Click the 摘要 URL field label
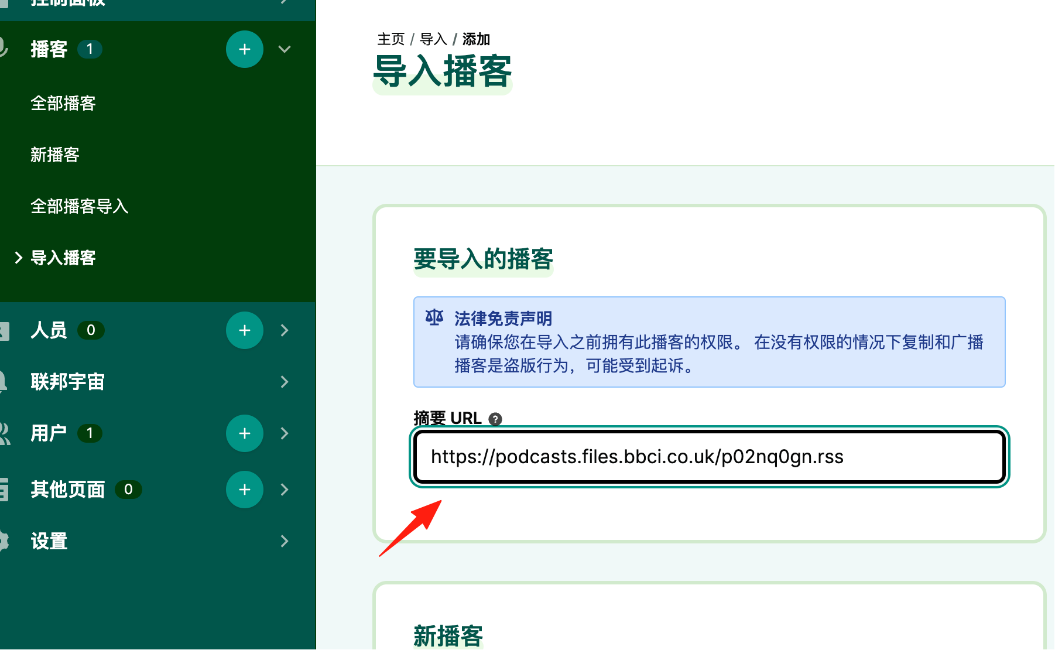The image size is (1055, 650). pyautogui.click(x=448, y=418)
